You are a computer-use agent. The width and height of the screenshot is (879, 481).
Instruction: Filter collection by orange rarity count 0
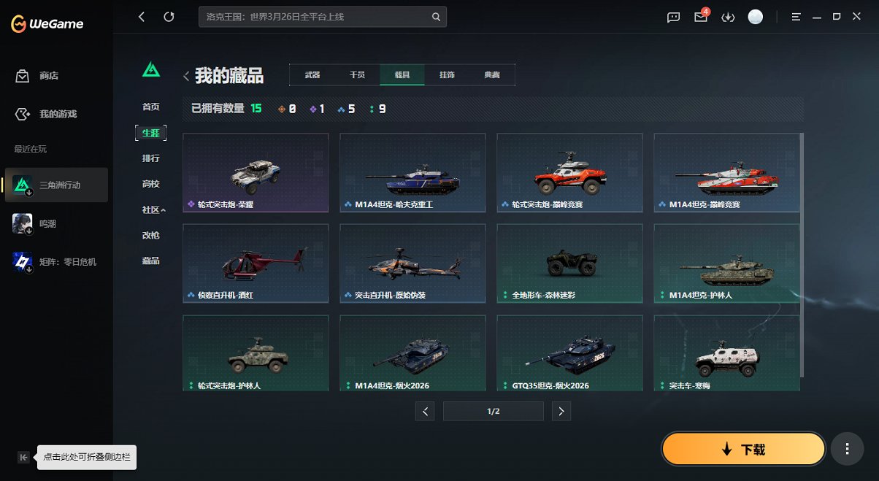point(288,108)
